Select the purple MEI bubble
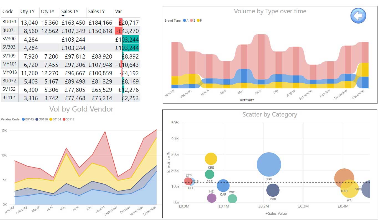Image resolution: width=378 pixels, height=220 pixels. tap(212, 198)
